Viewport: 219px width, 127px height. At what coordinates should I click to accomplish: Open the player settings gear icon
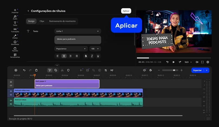208,62
